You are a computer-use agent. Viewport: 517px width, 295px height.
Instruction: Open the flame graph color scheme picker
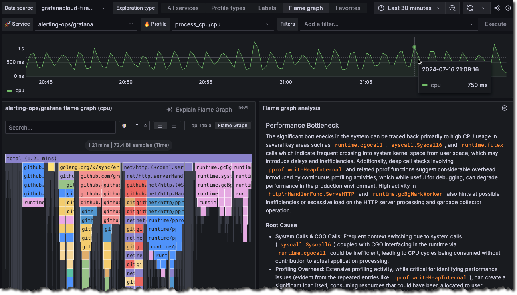click(x=124, y=125)
